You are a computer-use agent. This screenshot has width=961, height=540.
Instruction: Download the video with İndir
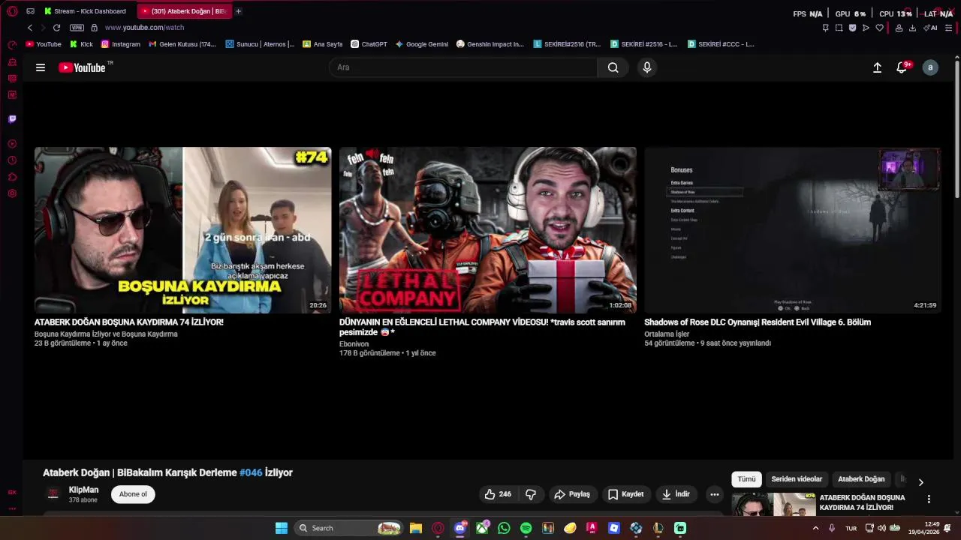point(676,494)
